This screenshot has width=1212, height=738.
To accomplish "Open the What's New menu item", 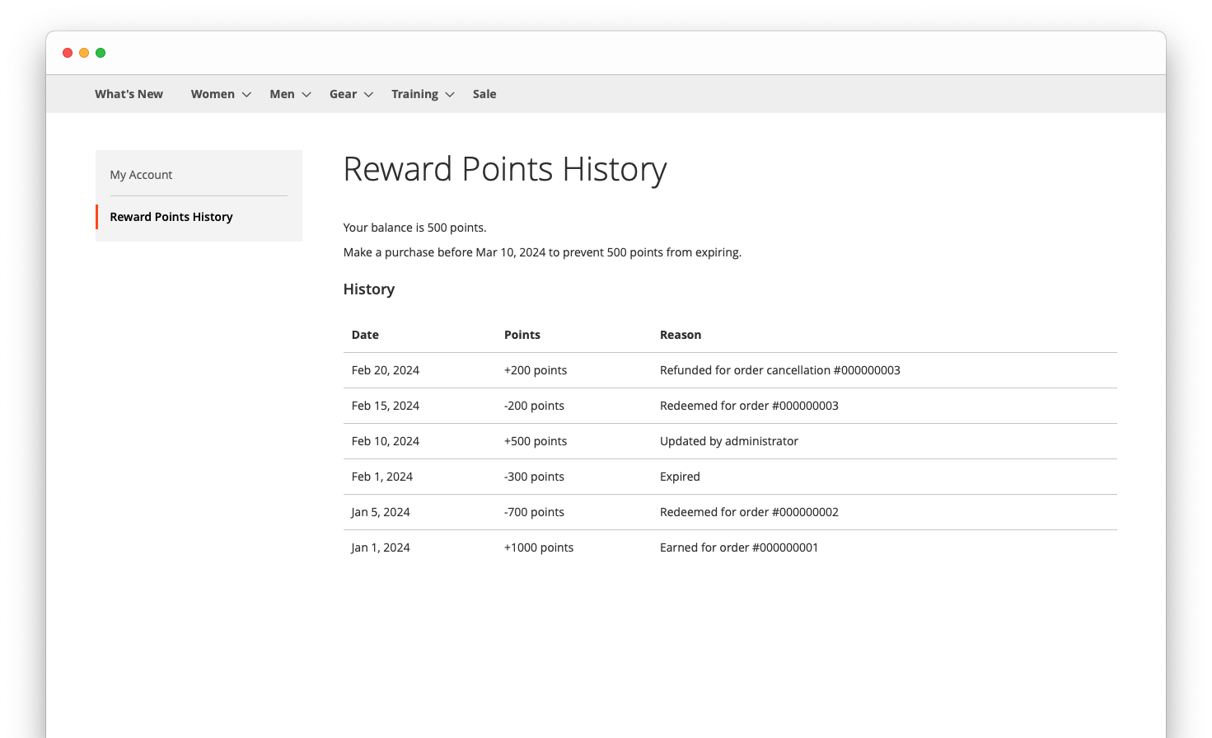I will tap(129, 94).
